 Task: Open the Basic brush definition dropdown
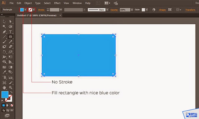coord(107,10)
